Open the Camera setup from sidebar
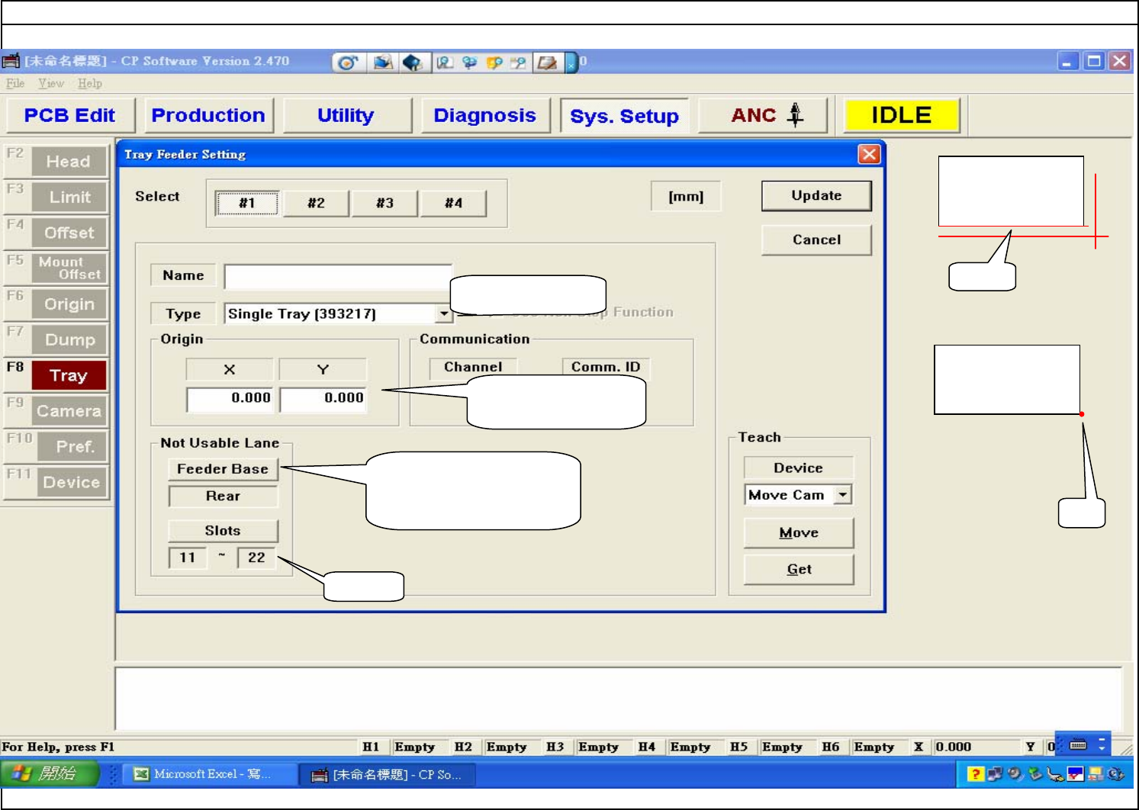The image size is (1139, 810). point(69,411)
